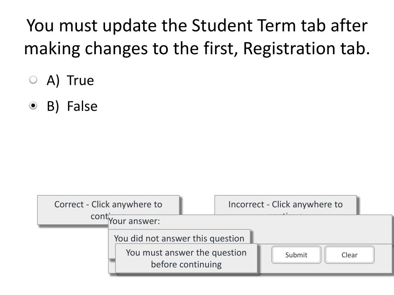Viewport: 394px width, 295px height.
Task: Select the radio button for option A
Action: (x=33, y=80)
